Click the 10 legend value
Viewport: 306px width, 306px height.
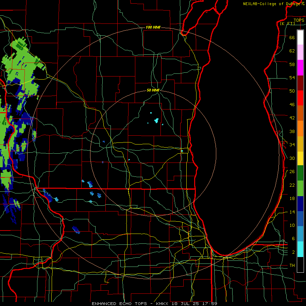292,225
